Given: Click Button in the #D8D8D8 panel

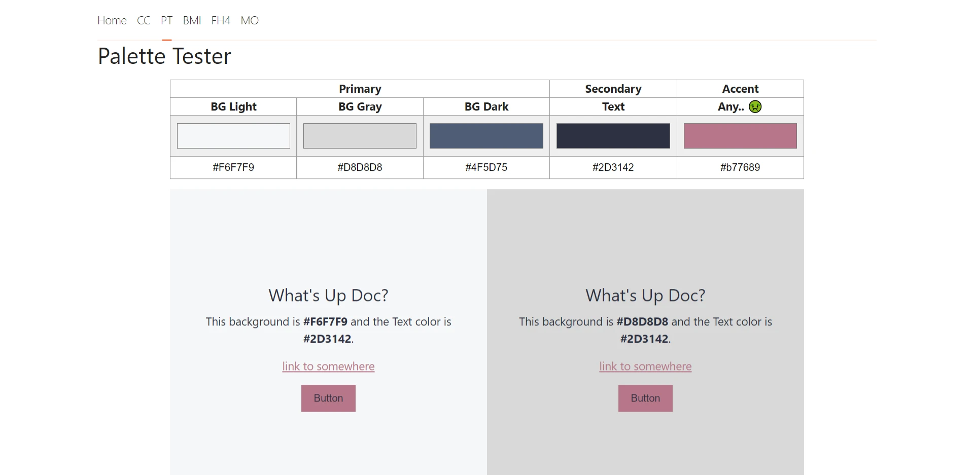Looking at the screenshot, I should 645,398.
